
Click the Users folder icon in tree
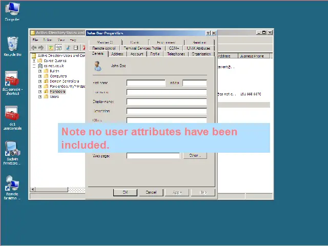point(46,97)
